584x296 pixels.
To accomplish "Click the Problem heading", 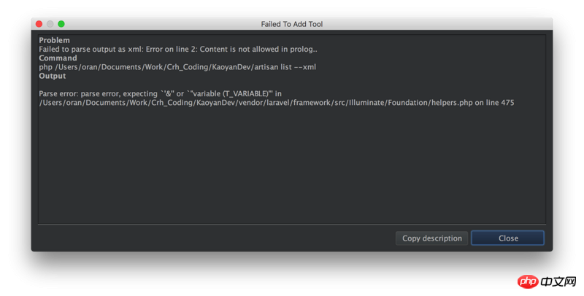I will click(x=55, y=40).
